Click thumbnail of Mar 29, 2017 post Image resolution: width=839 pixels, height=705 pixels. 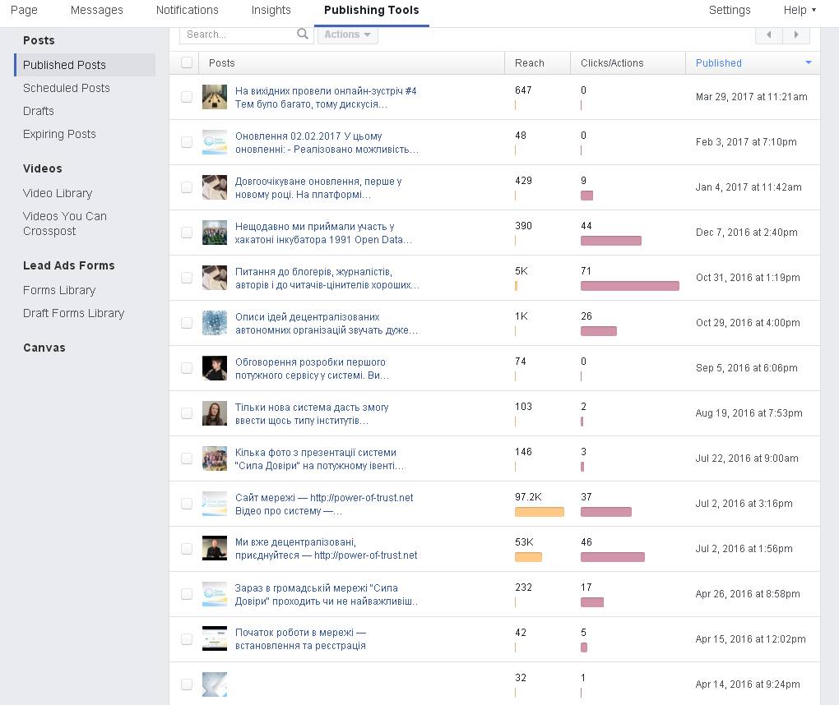(x=215, y=97)
